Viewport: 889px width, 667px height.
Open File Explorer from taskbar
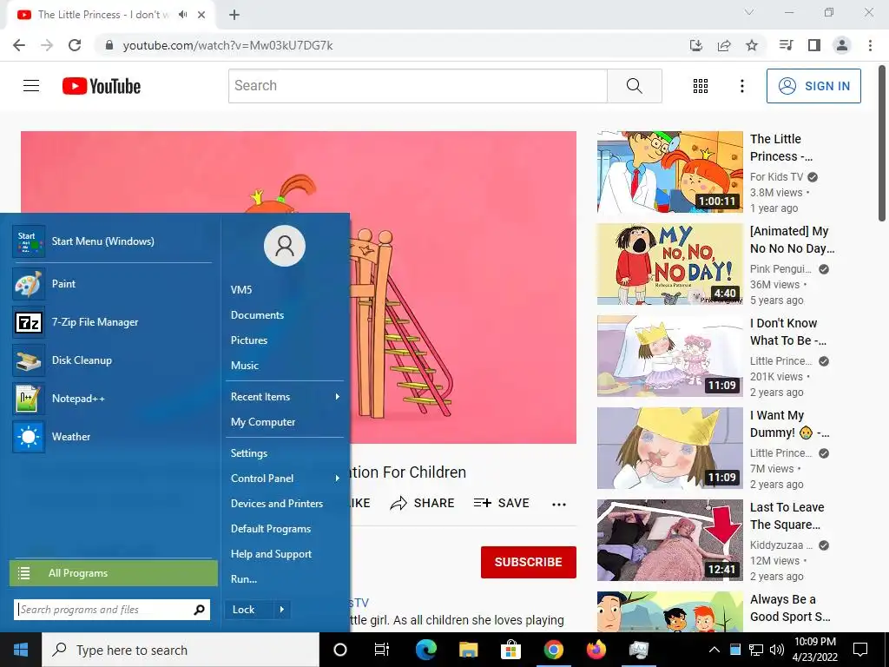468,650
